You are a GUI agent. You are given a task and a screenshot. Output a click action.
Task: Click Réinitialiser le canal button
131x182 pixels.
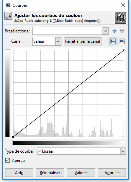(82, 41)
